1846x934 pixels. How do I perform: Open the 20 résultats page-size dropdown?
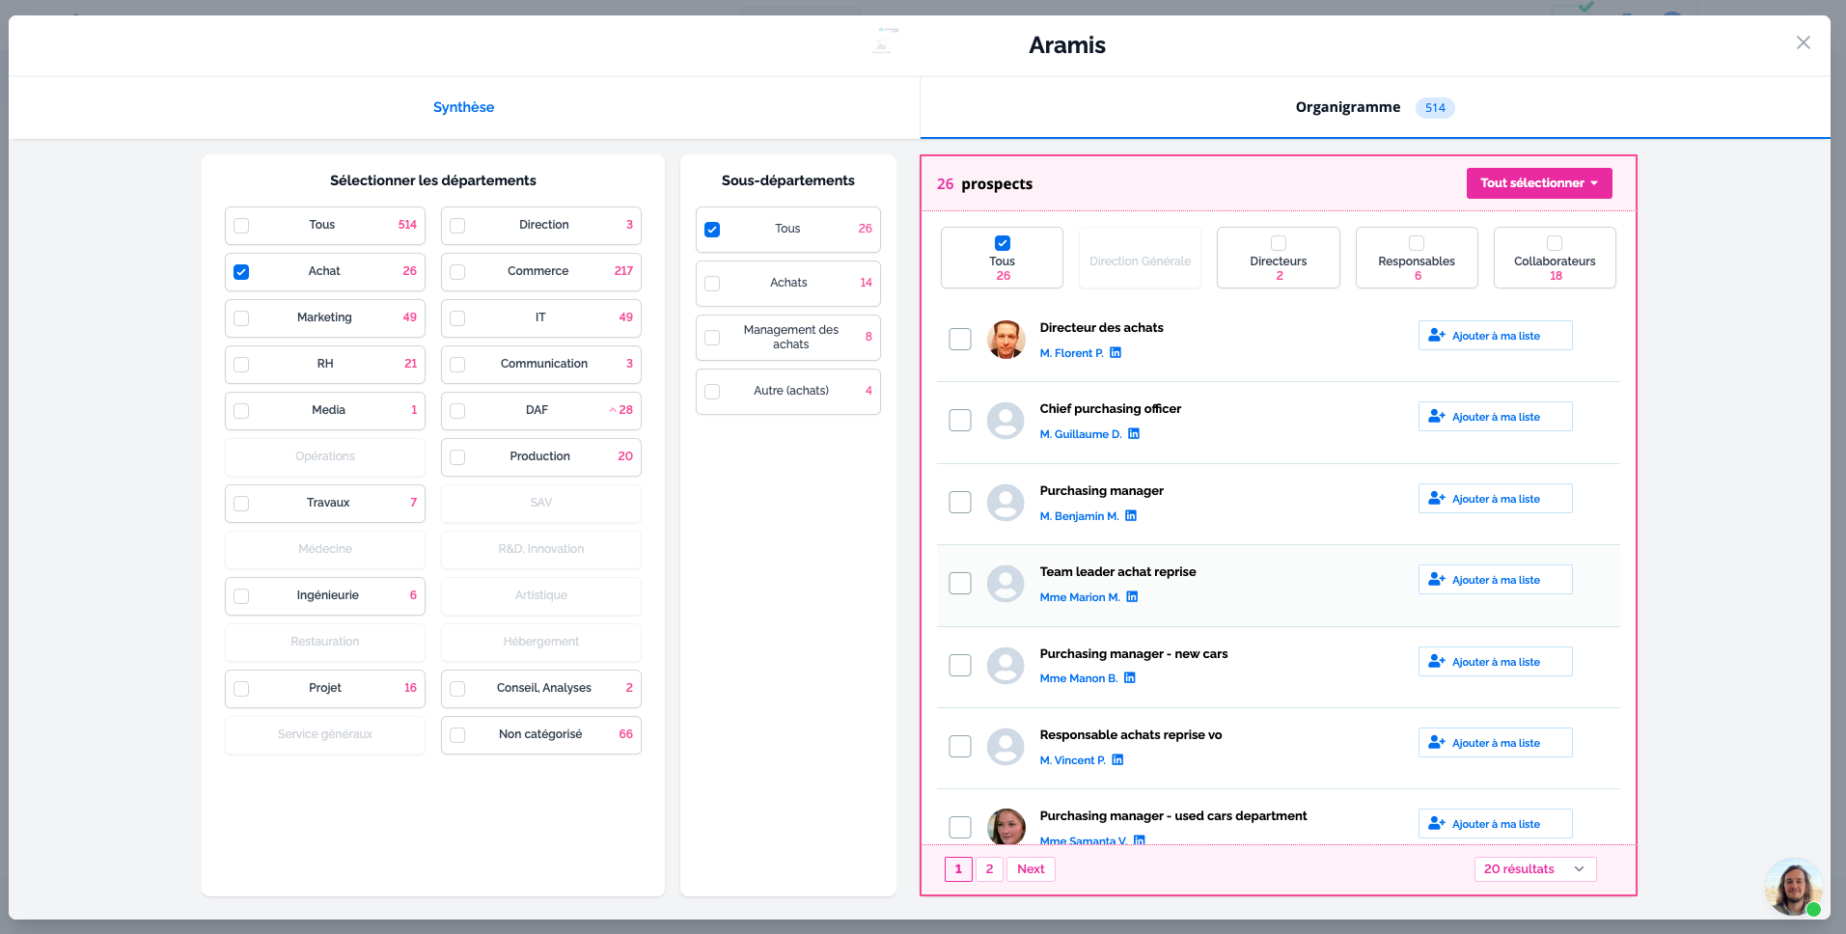pyautogui.click(x=1535, y=869)
